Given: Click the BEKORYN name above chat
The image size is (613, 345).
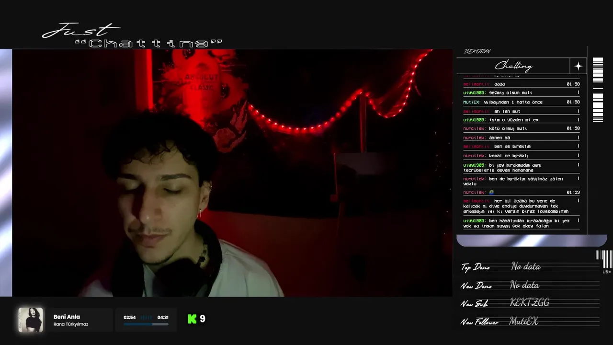Looking at the screenshot, I should pyautogui.click(x=477, y=51).
